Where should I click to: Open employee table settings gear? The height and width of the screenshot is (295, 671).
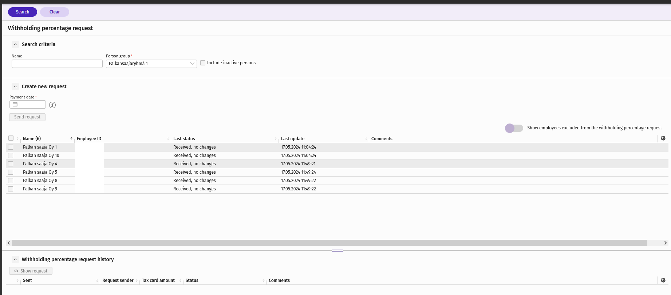(663, 138)
